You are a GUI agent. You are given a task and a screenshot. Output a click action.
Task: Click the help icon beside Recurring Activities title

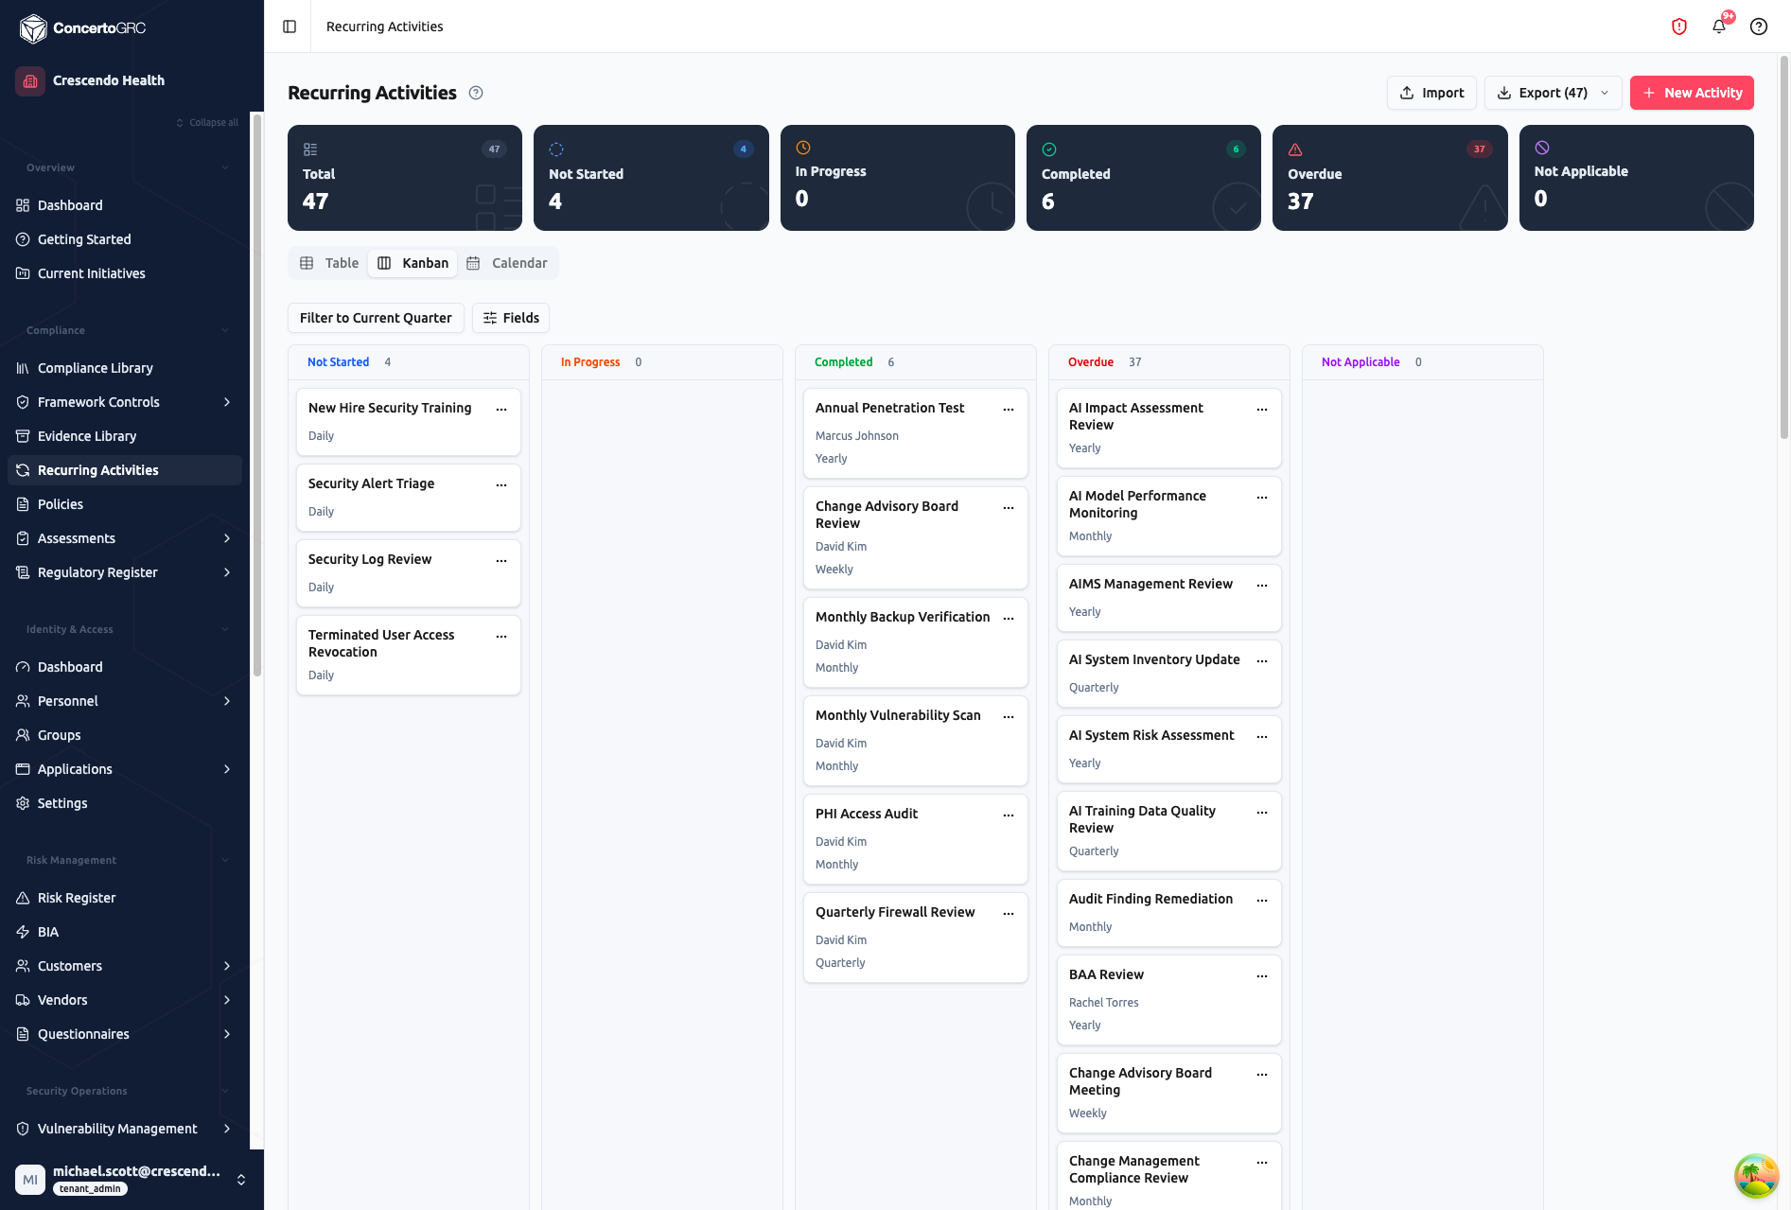point(476,93)
